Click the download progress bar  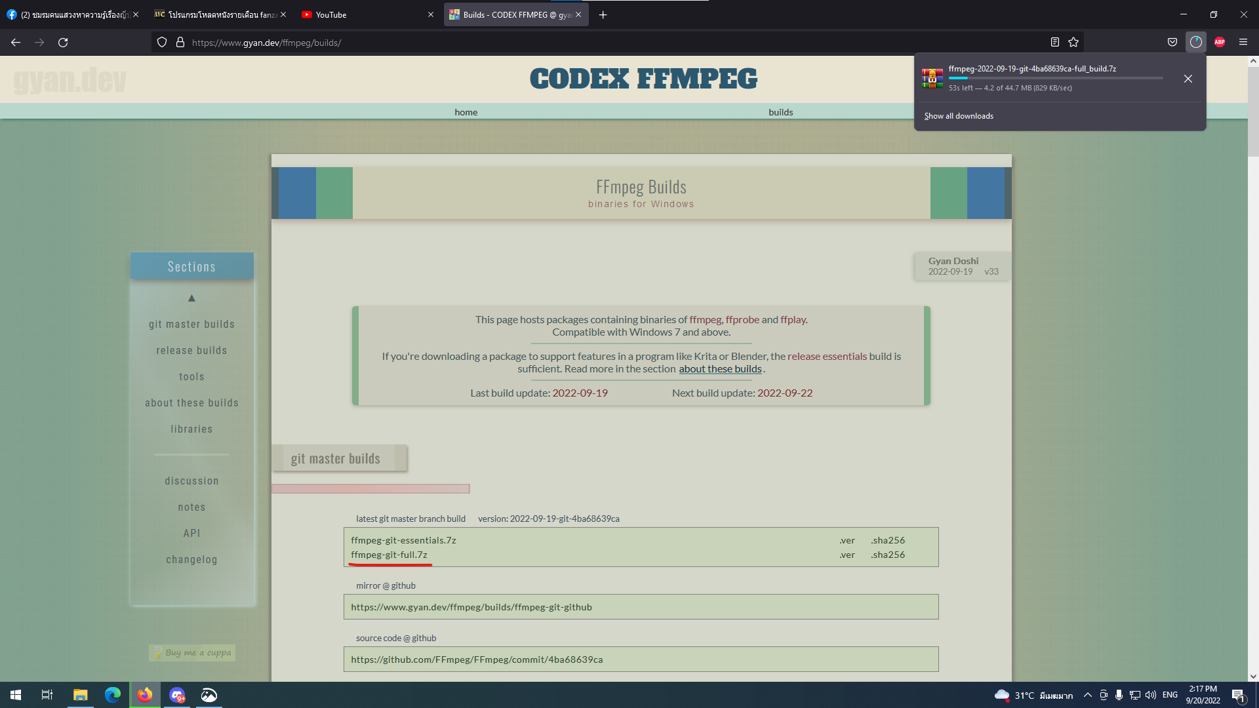point(1056,78)
